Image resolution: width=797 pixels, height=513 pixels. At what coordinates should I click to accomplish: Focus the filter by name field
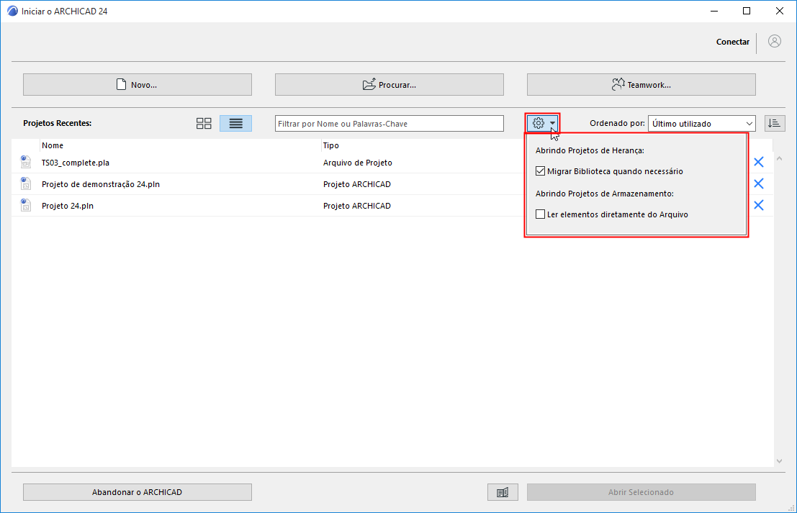pos(390,124)
